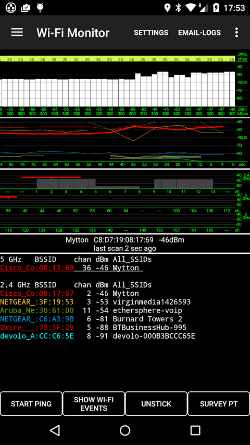Tap the UNSTICK button

pyautogui.click(x=156, y=404)
